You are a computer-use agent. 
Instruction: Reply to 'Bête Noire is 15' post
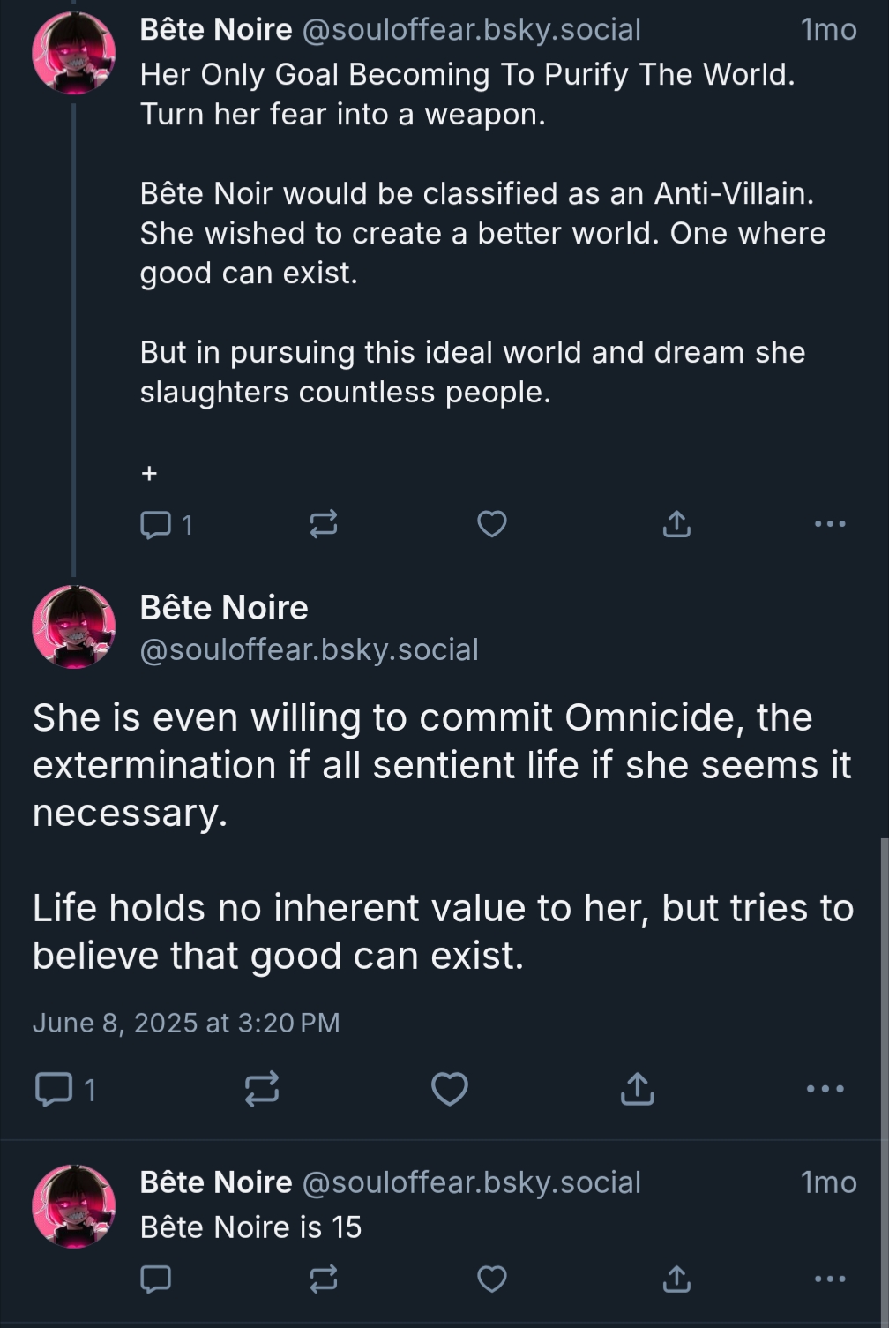[x=156, y=1279]
